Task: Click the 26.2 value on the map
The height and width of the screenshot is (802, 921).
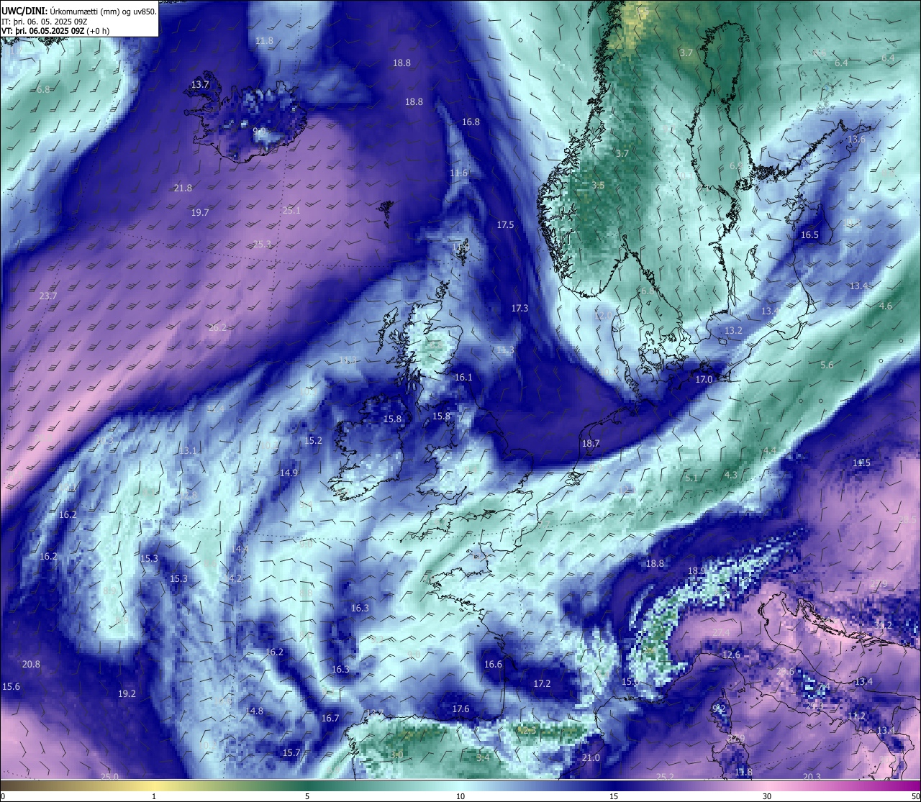Action: 217,328
